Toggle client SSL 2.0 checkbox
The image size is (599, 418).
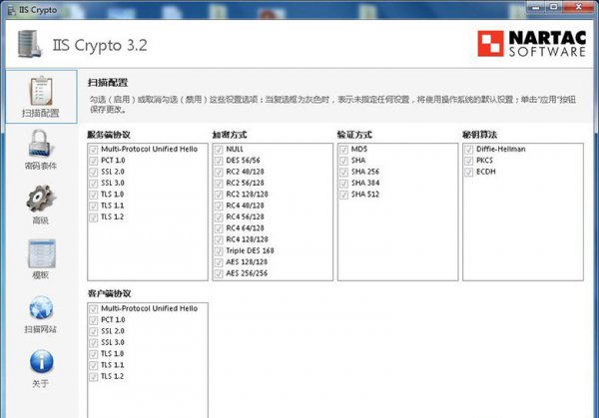(x=94, y=331)
